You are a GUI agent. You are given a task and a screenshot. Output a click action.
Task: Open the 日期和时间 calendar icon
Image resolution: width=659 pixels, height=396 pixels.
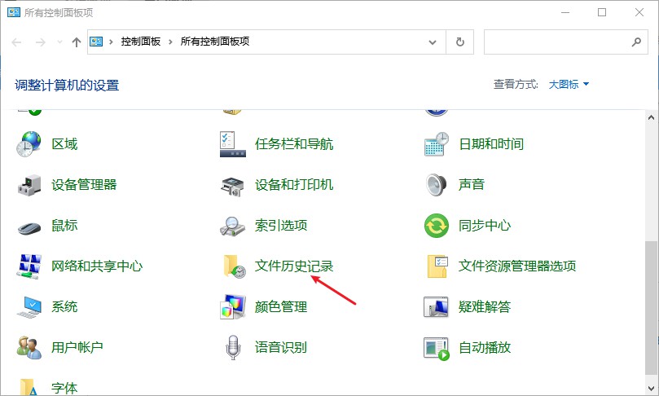[x=437, y=144]
